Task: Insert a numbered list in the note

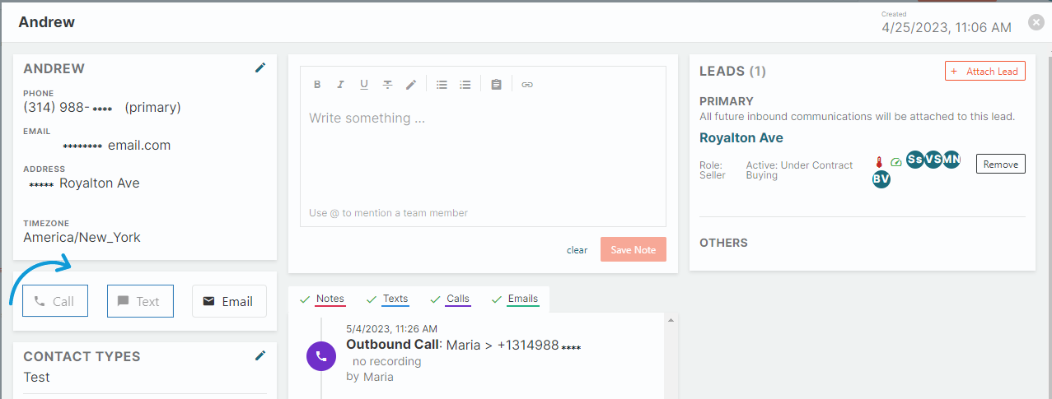Action: pos(465,85)
